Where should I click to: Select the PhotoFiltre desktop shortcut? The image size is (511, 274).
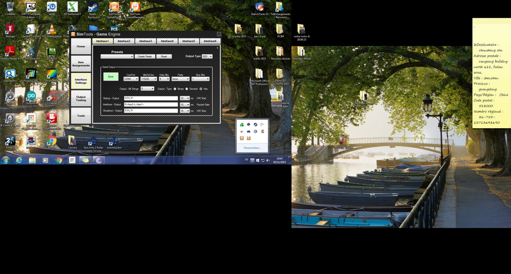pos(52,76)
